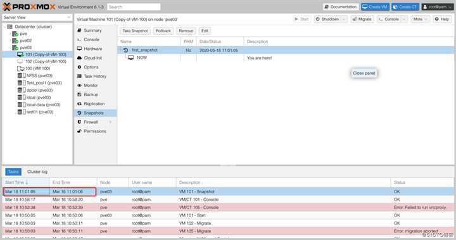Collapse the pve03 node expander

(10, 47)
